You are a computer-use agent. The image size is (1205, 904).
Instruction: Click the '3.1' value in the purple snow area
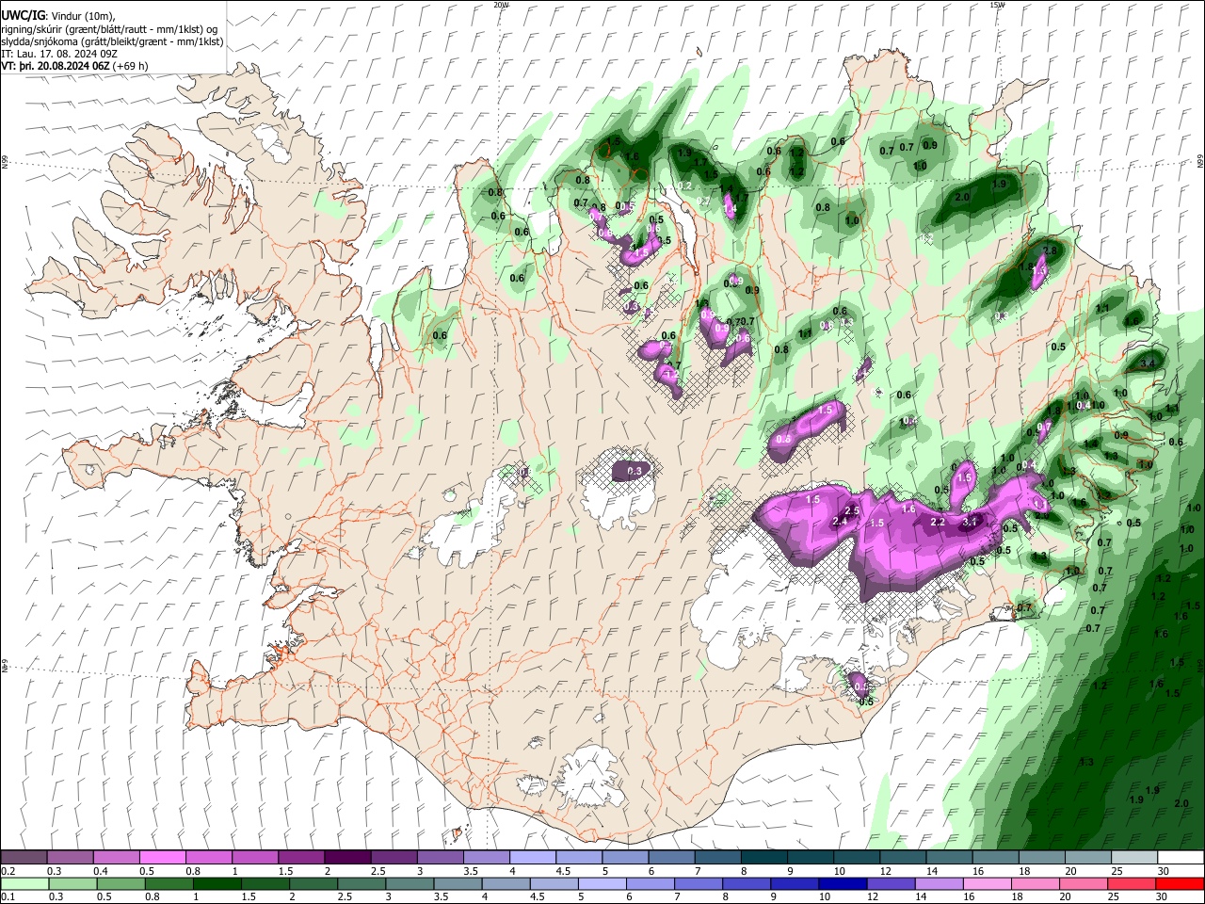(969, 521)
